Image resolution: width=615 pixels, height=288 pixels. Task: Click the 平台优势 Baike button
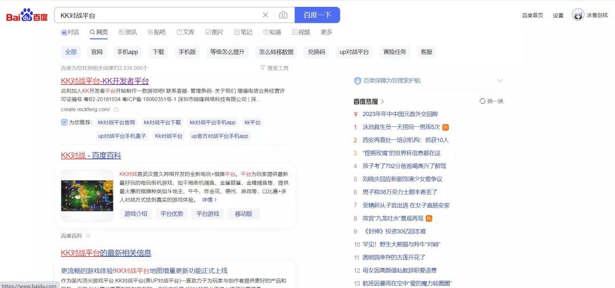(172, 214)
